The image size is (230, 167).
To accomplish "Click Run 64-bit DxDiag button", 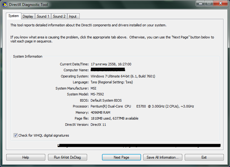I will pos(68,157).
